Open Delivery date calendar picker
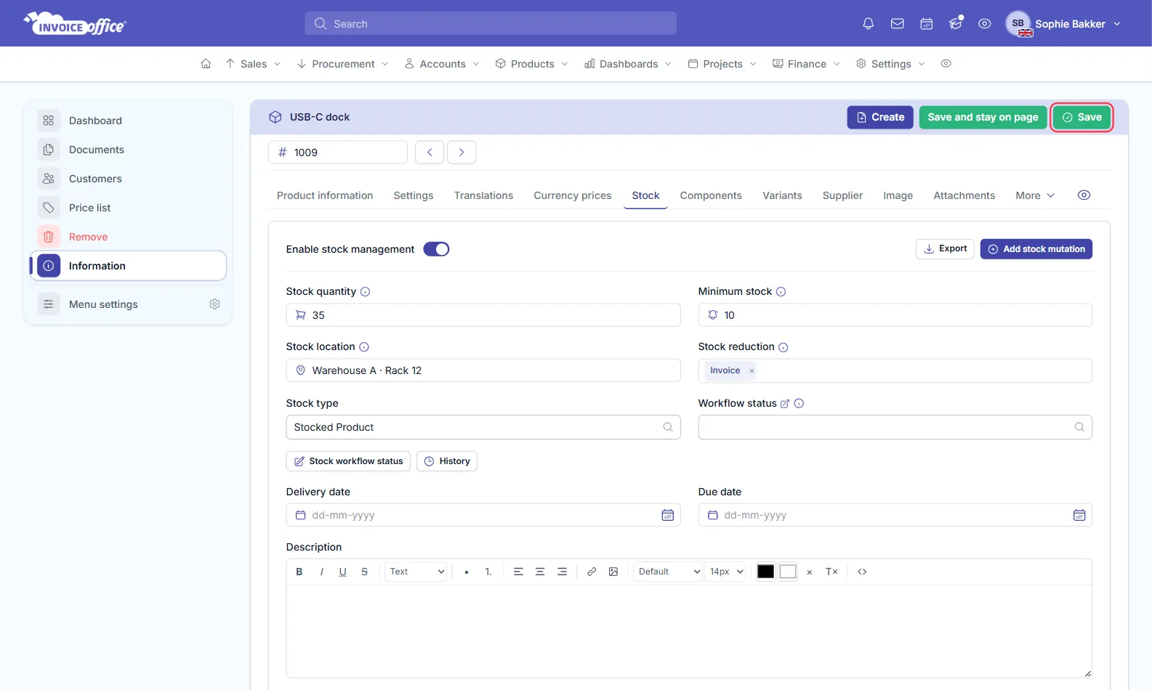This screenshot has height=690, width=1152. (667, 516)
